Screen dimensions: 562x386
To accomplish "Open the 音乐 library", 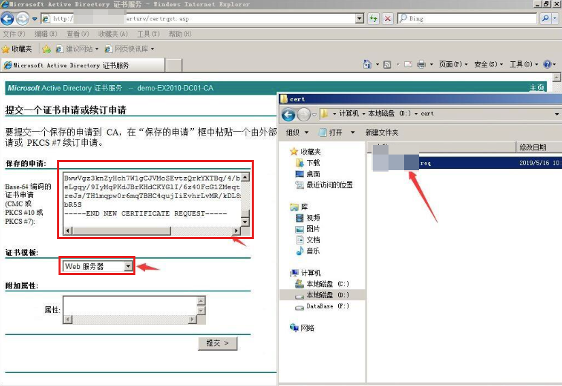I will pos(313,251).
